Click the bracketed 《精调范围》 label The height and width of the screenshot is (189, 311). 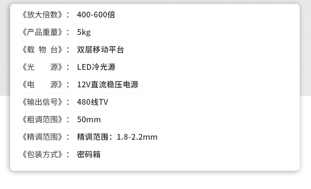(x=42, y=137)
